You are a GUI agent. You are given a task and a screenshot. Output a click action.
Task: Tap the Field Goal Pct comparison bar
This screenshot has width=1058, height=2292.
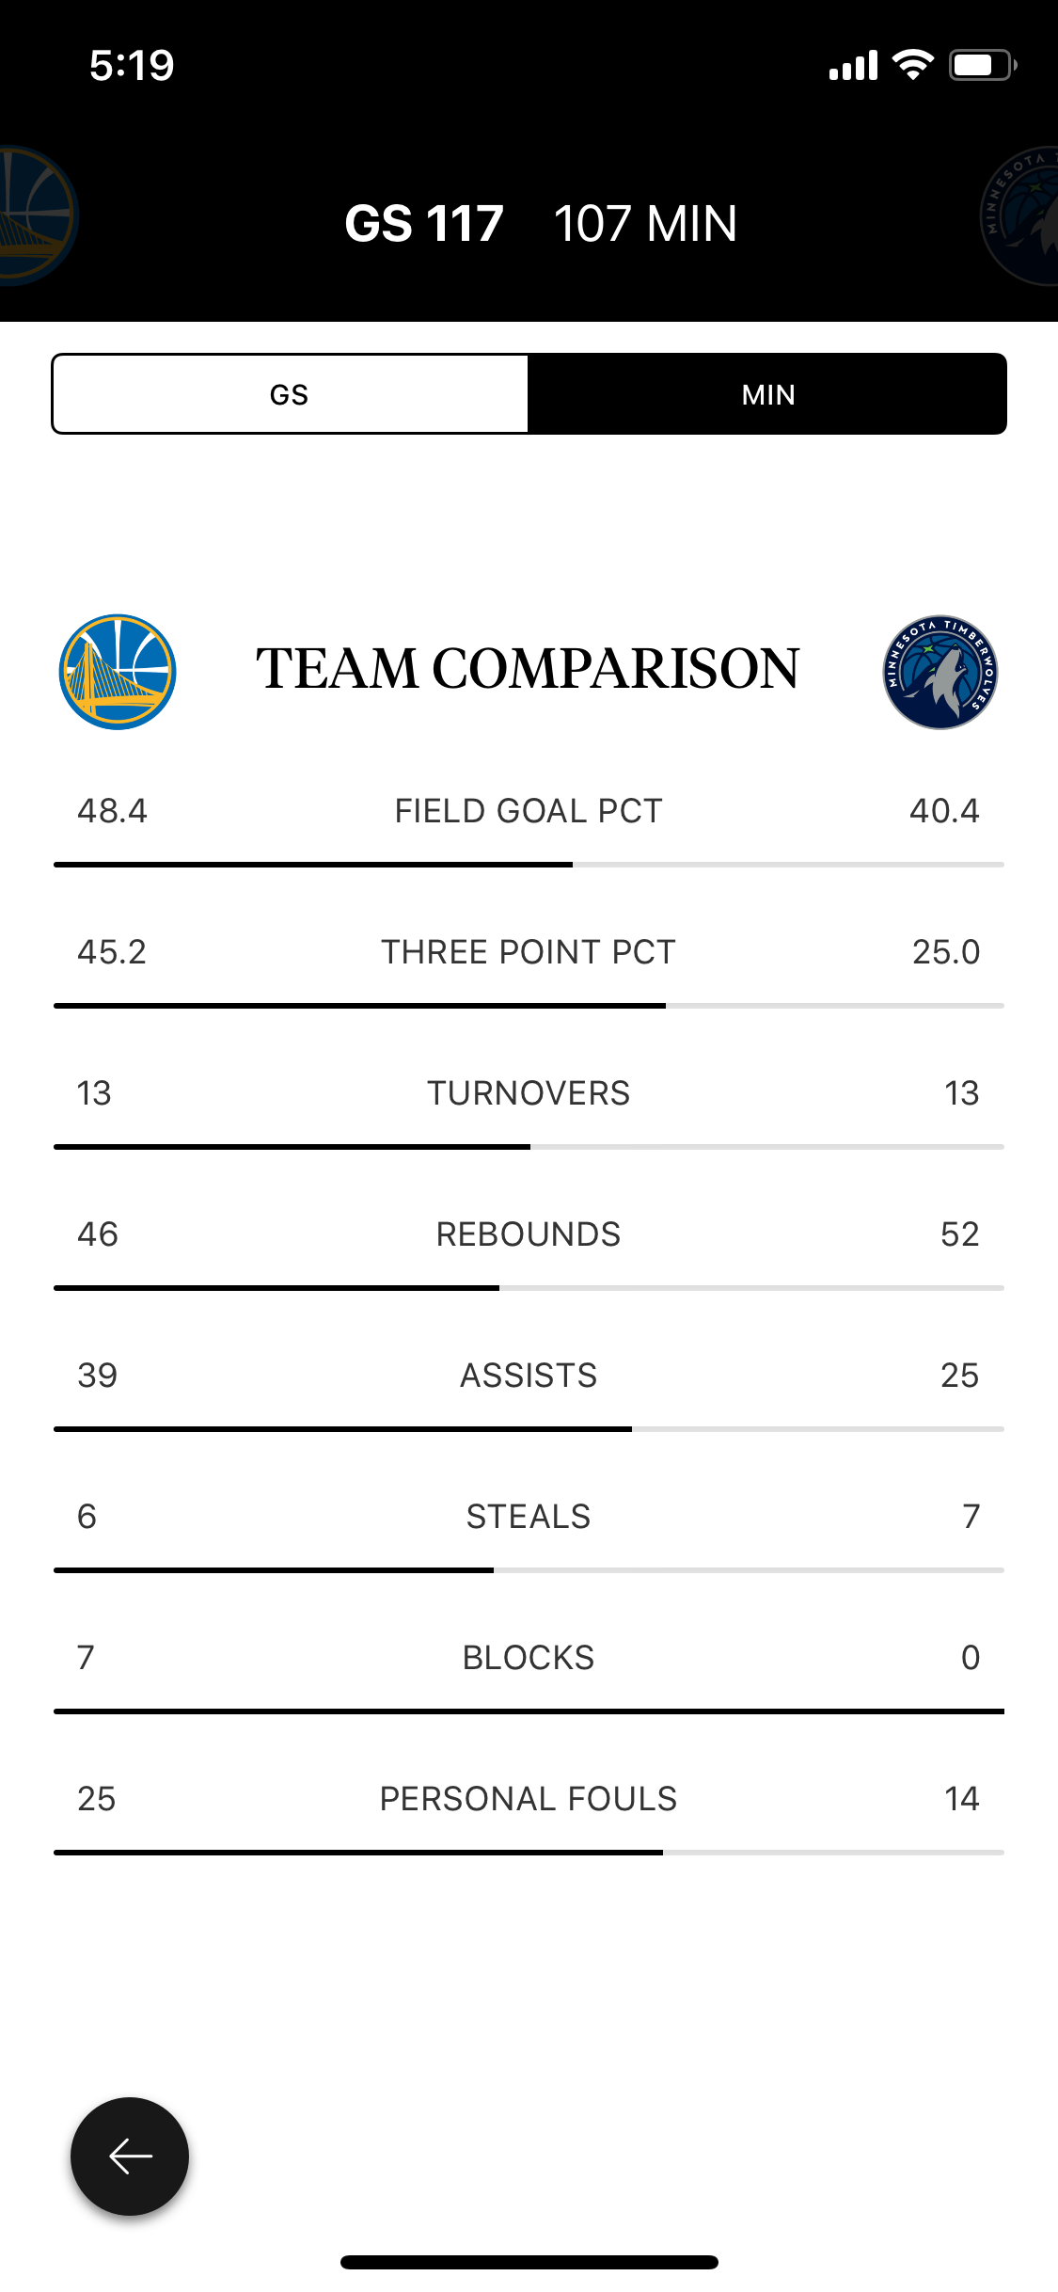[529, 865]
